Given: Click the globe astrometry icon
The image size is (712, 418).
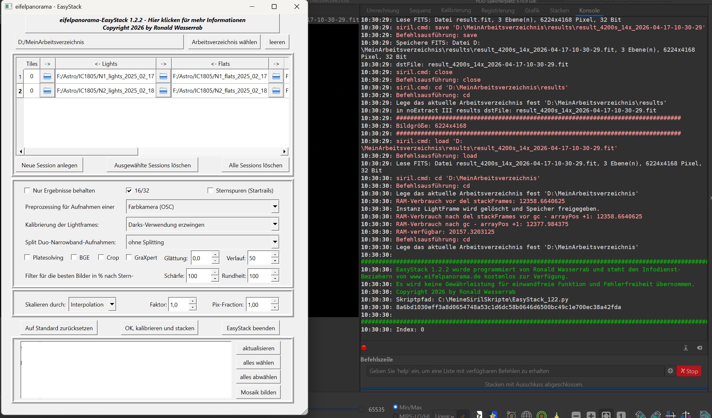Looking at the screenshot, I should [x=526, y=415].
